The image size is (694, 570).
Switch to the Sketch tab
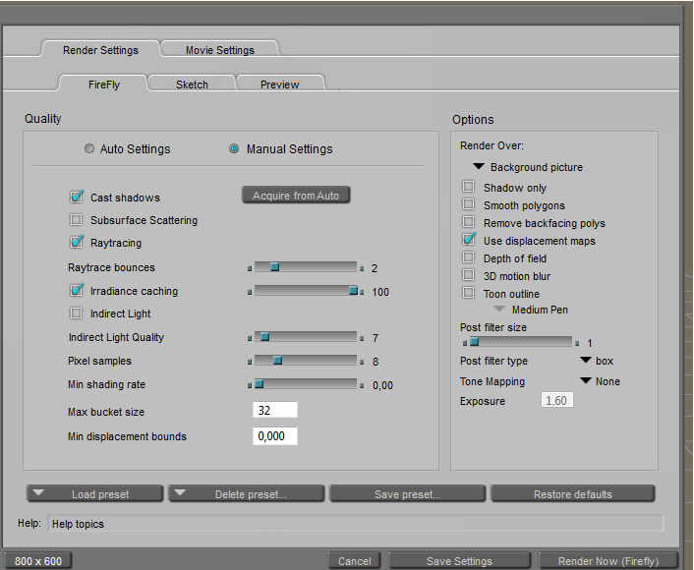click(192, 84)
